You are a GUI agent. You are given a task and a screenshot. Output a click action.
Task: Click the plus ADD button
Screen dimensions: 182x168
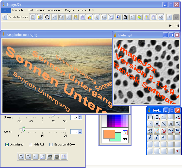click(x=21, y=157)
